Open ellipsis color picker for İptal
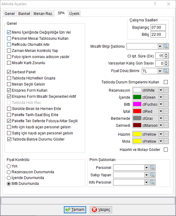The height and width of the screenshot is (216, 176). tap(166, 111)
